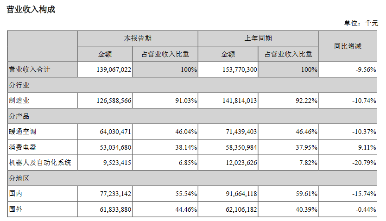Click the 制造业 row label
This screenshot has width=386, height=221.
tap(19, 101)
